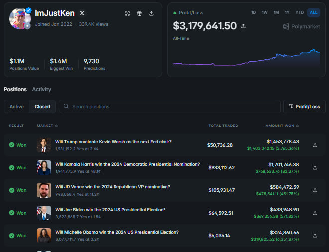Screen dimensions: 329x252
Task: Click the Won checkmark for Kamala Harris
Action: pos(12,168)
